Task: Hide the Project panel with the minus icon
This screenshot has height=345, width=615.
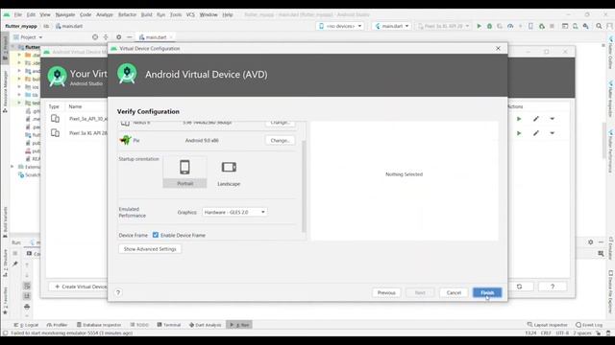Action: pos(129,37)
